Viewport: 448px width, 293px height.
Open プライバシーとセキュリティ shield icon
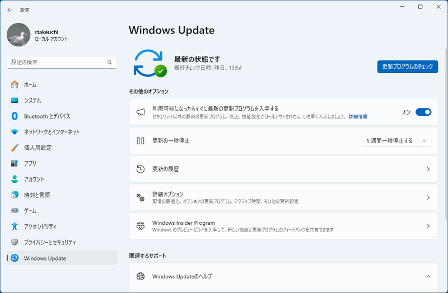[15, 242]
